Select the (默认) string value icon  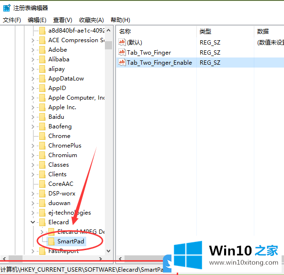[122, 42]
